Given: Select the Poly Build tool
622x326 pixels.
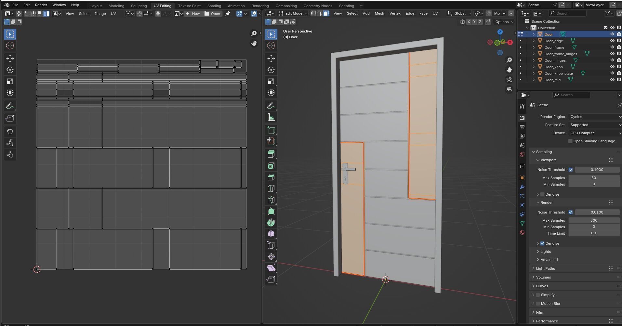Looking at the screenshot, I should 271,211.
